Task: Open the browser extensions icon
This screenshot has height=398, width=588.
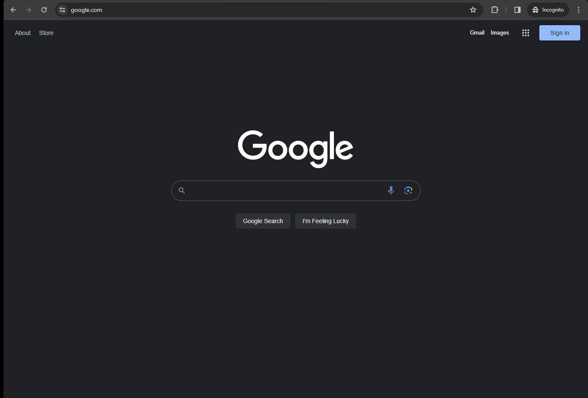Action: (494, 9)
